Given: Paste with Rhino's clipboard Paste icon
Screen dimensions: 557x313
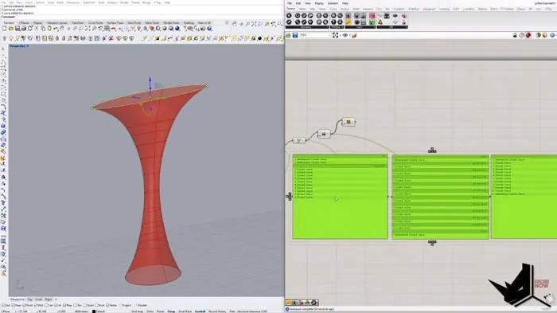Looking at the screenshot, I should (49, 29).
